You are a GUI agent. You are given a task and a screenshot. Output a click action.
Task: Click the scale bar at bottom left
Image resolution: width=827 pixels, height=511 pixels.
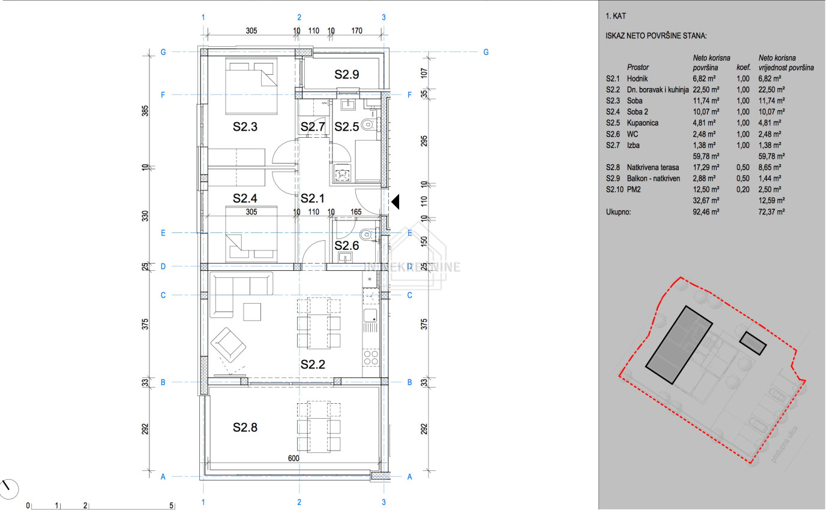pyautogui.click(x=101, y=506)
